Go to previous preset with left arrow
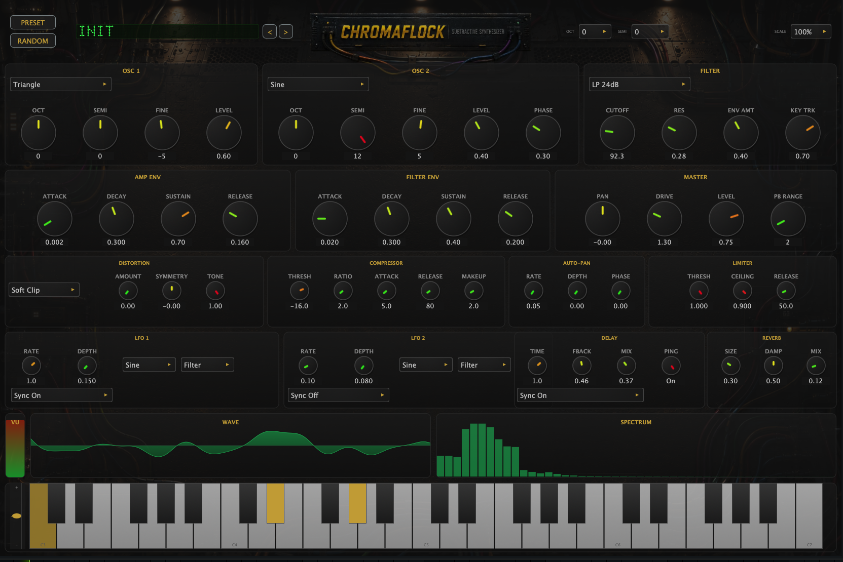The height and width of the screenshot is (562, 843). 270,32
